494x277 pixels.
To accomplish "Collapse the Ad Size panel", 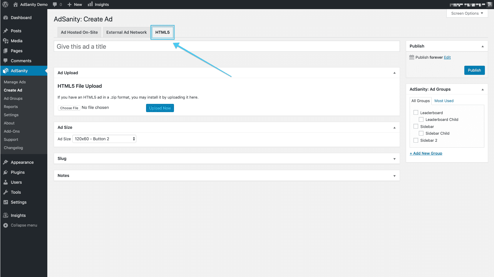I will tap(394, 127).
